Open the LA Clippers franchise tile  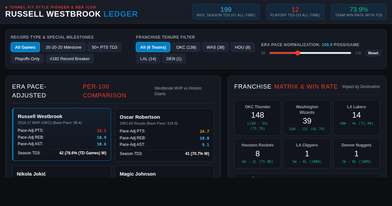click(307, 153)
